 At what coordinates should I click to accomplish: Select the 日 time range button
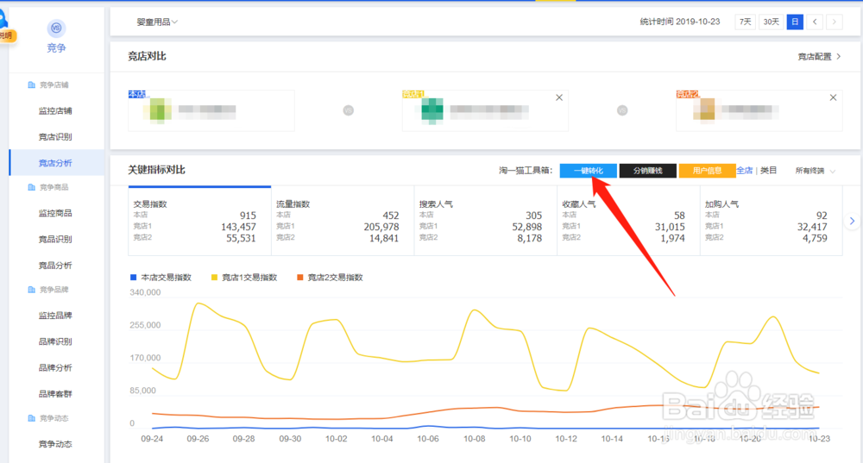point(795,22)
